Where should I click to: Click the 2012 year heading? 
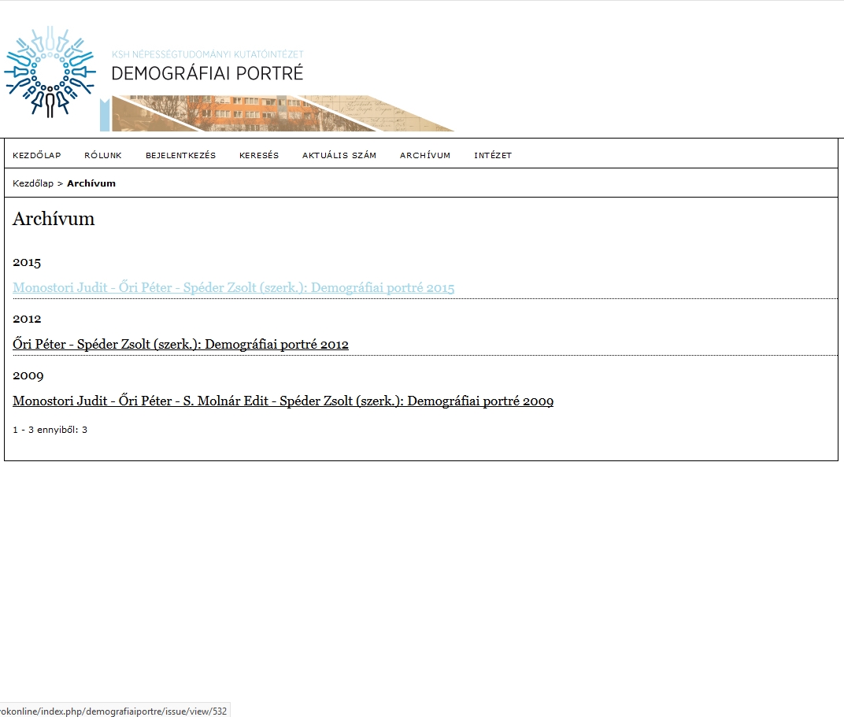click(27, 319)
